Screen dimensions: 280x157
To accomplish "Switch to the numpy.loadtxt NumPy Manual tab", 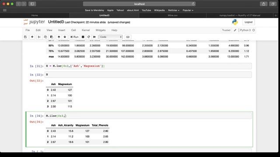I will 240,16.
